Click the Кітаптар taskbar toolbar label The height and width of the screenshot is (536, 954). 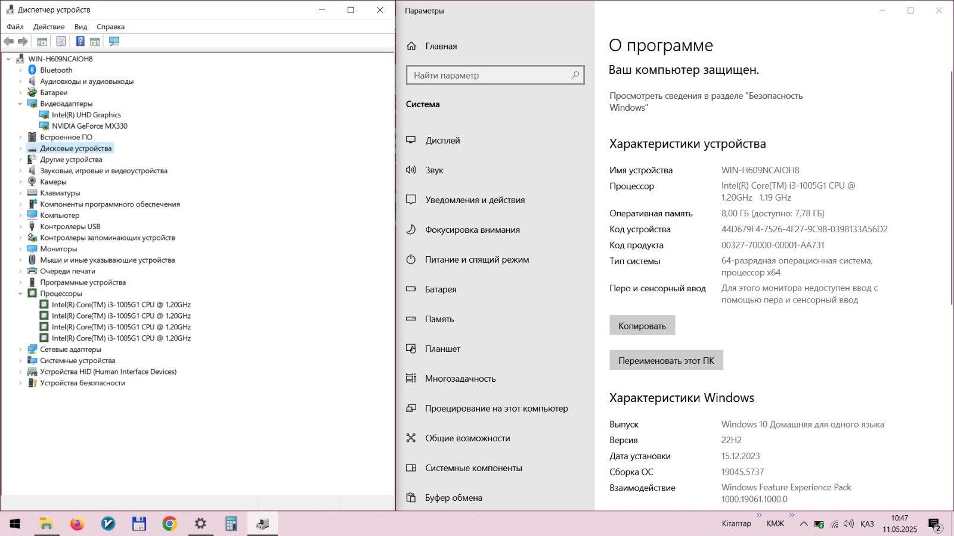tap(736, 523)
